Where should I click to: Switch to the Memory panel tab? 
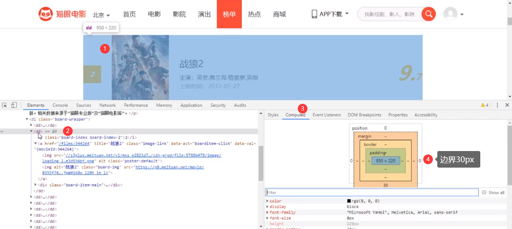pyautogui.click(x=164, y=105)
